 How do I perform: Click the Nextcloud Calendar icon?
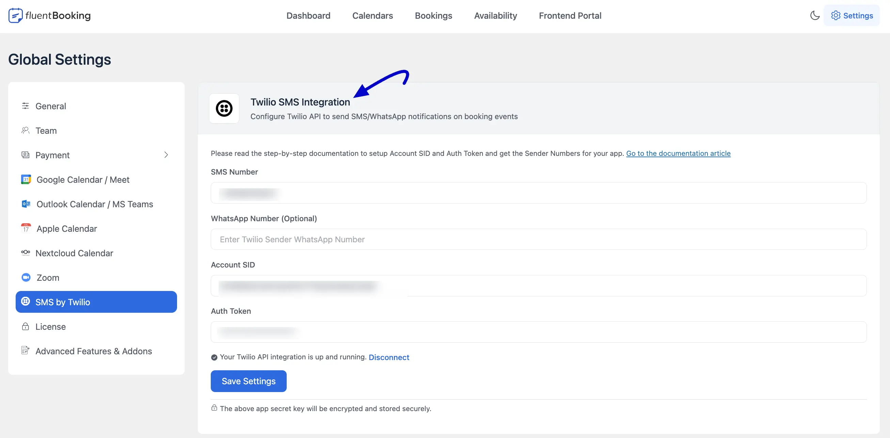pyautogui.click(x=26, y=253)
